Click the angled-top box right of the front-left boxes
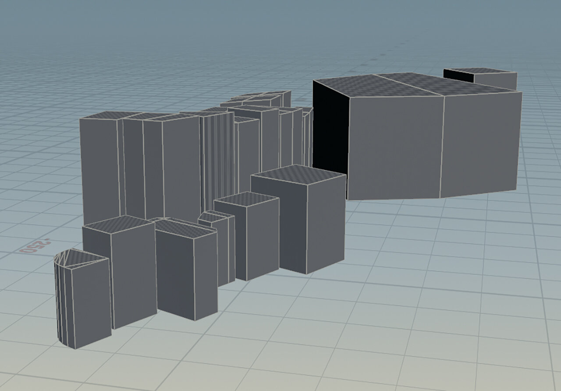This screenshot has height=391, width=561. [x=186, y=272]
